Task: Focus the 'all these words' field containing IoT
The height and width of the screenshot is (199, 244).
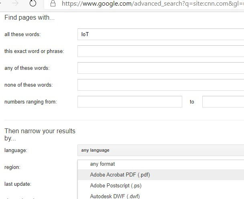Action: 161,35
